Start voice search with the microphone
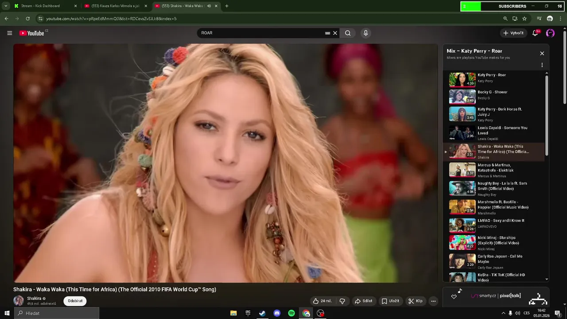567x319 pixels. coord(365,33)
